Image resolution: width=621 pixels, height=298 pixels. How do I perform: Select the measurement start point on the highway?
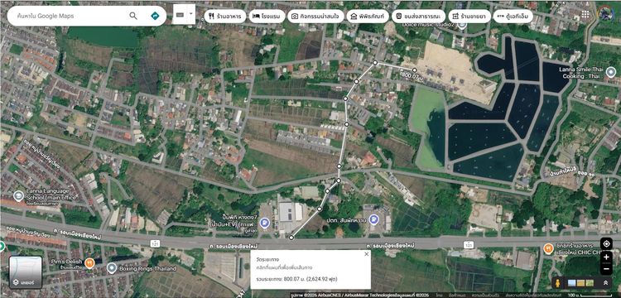(x=291, y=238)
